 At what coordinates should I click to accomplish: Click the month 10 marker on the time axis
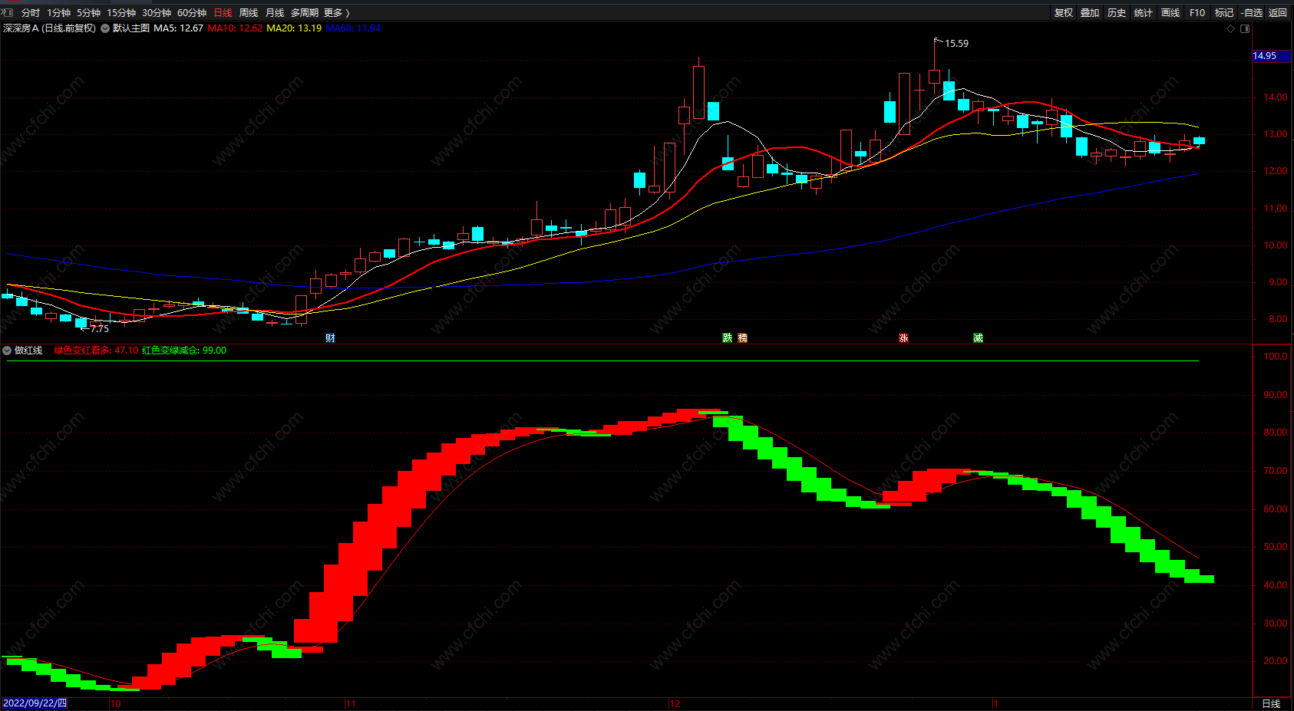pyautogui.click(x=115, y=704)
